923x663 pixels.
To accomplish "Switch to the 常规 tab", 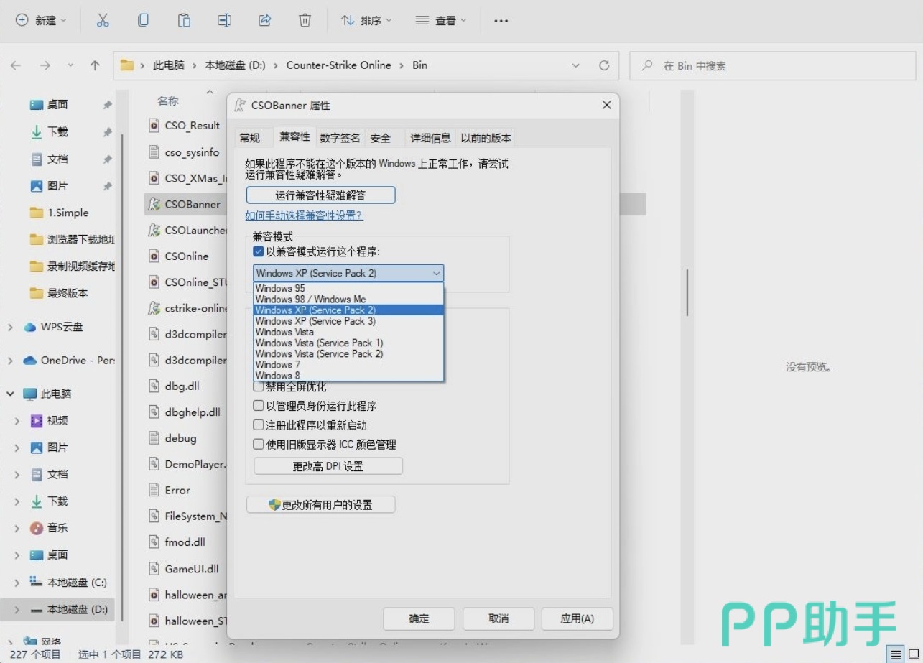I will 250,138.
